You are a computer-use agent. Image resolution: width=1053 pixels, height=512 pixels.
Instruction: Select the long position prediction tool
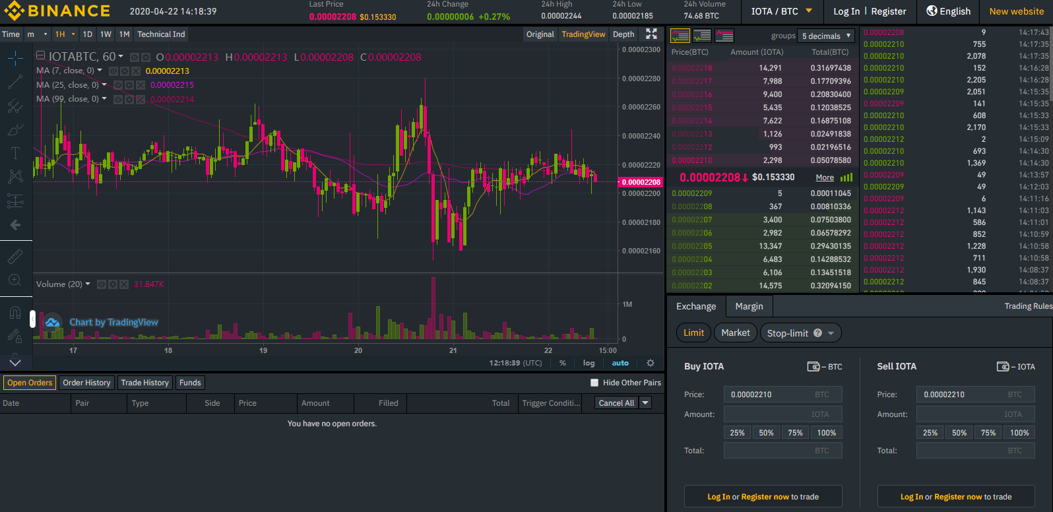click(15, 201)
